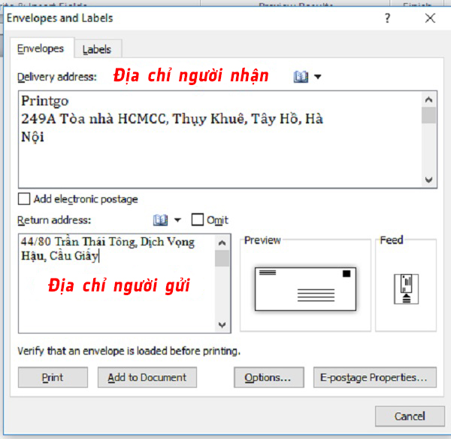Enable Add electronic postage checkbox
This screenshot has height=439, width=451.
click(x=25, y=200)
